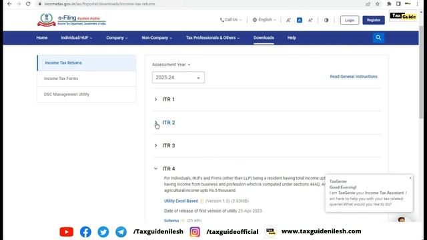Image resolution: width=427 pixels, height=240 pixels.
Task: Increase font size with A+ icon
Action: [x=310, y=20]
